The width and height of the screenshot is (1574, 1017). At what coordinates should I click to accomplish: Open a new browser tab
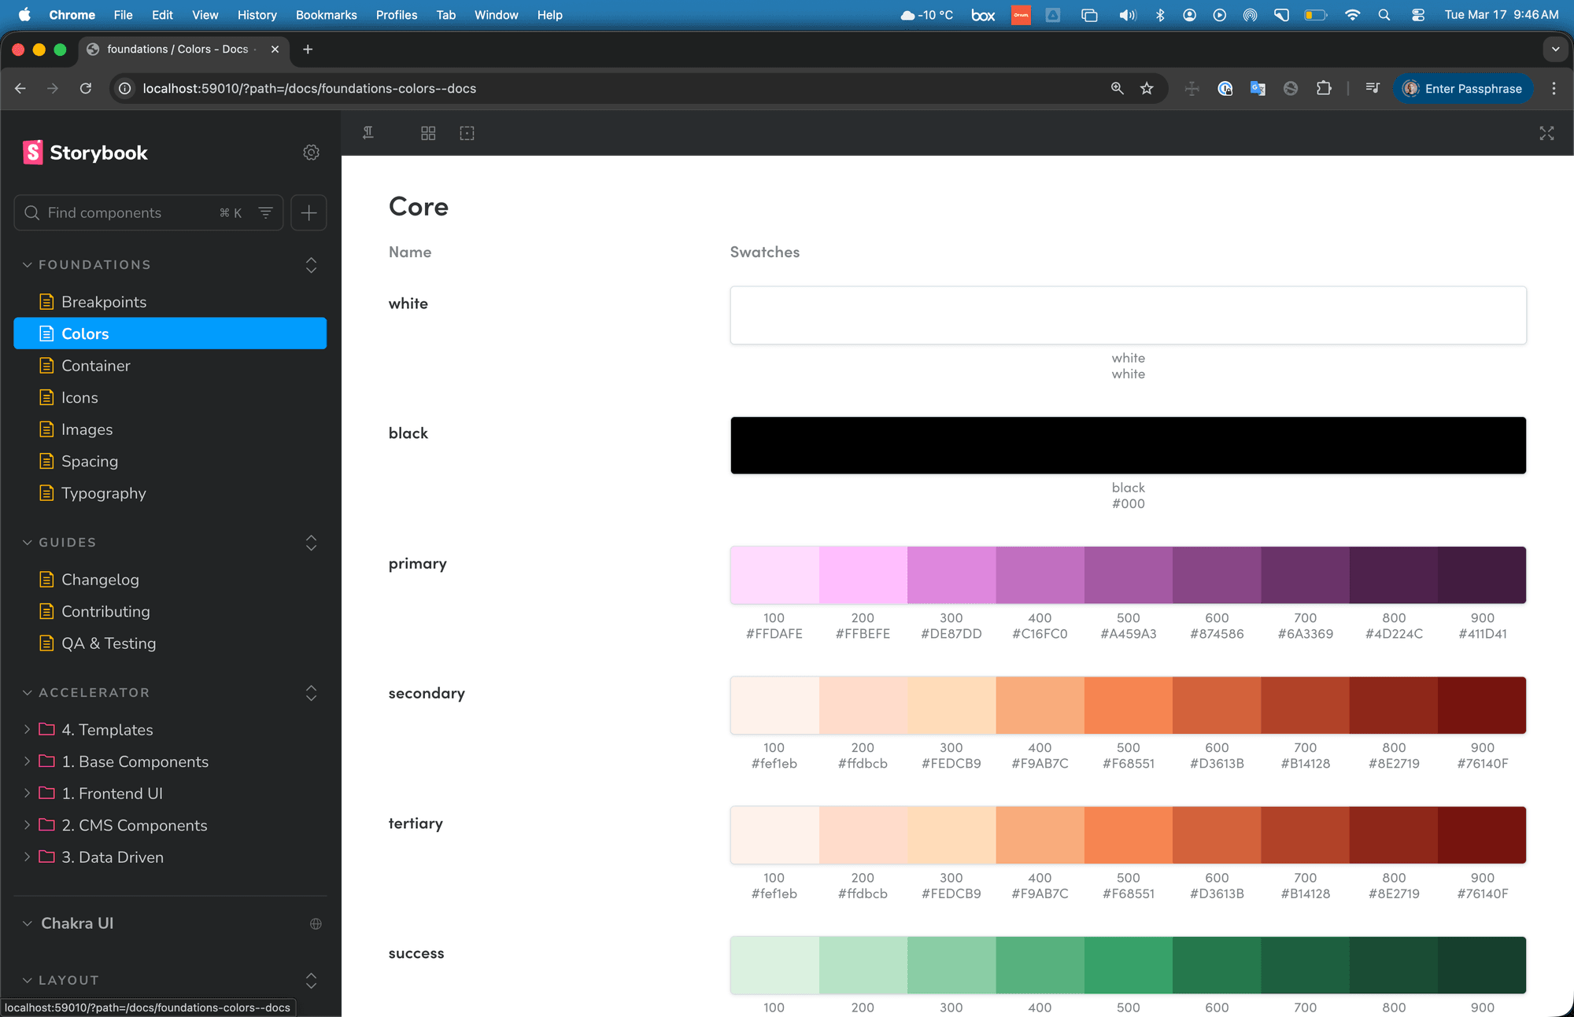point(308,49)
